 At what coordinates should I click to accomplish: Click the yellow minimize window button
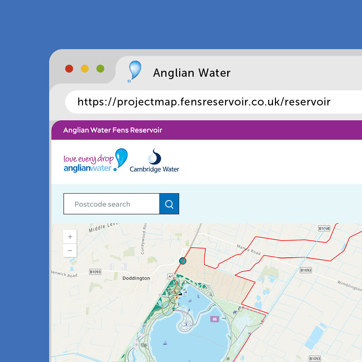85,69
